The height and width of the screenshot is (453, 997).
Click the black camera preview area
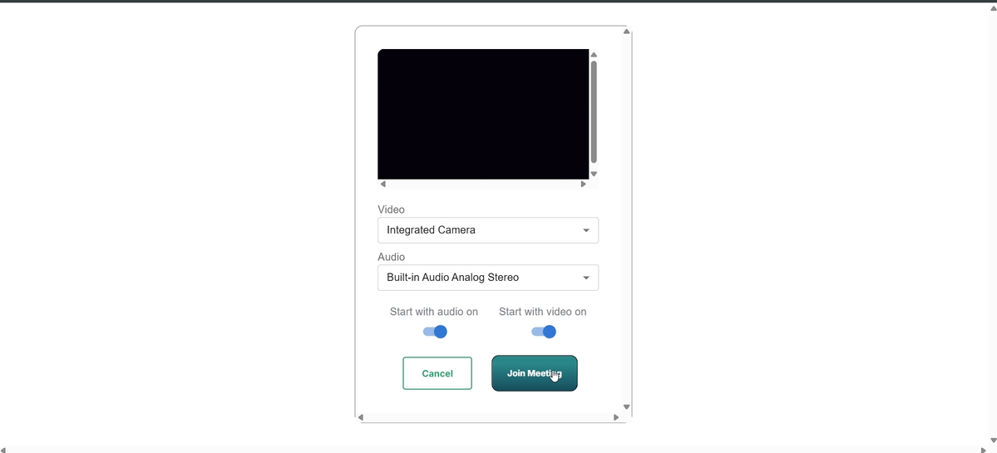point(483,114)
